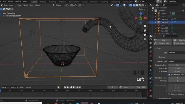Jump to timeline end frame
This screenshot has height=104, width=185.
tap(80, 87)
